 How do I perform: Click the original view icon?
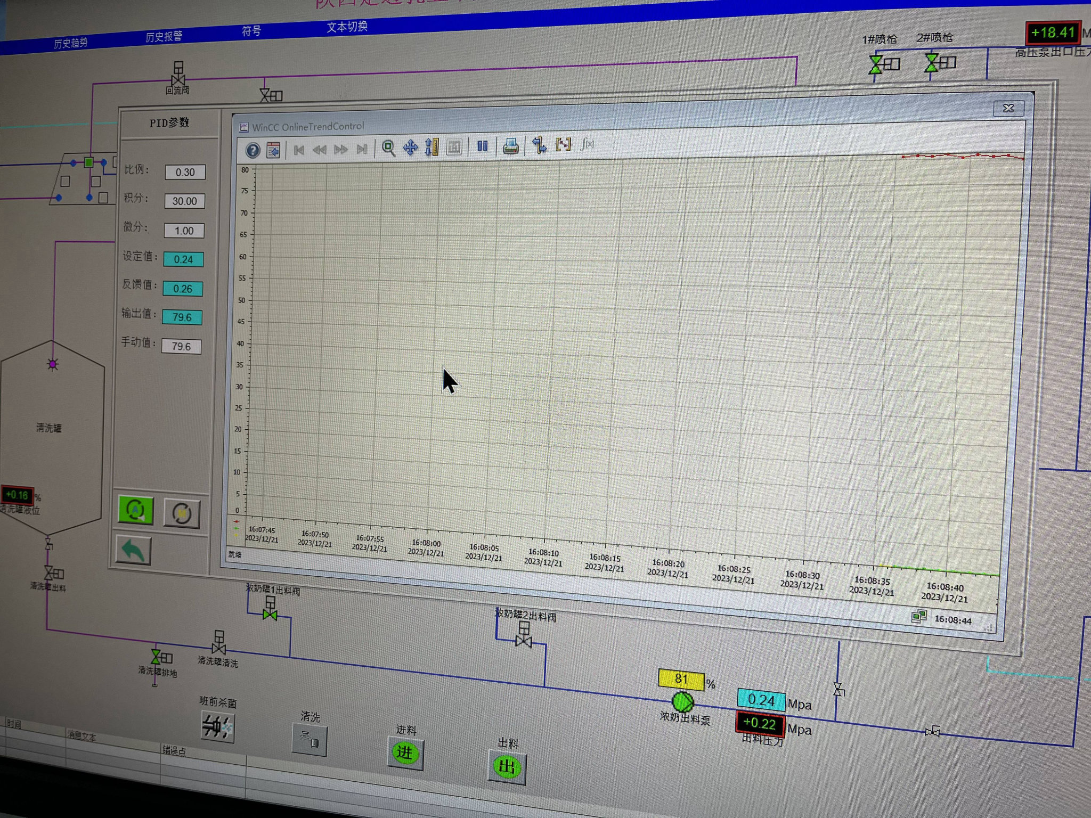click(x=454, y=147)
